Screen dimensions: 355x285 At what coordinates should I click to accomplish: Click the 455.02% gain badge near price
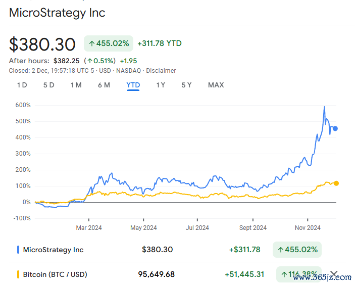coord(109,43)
